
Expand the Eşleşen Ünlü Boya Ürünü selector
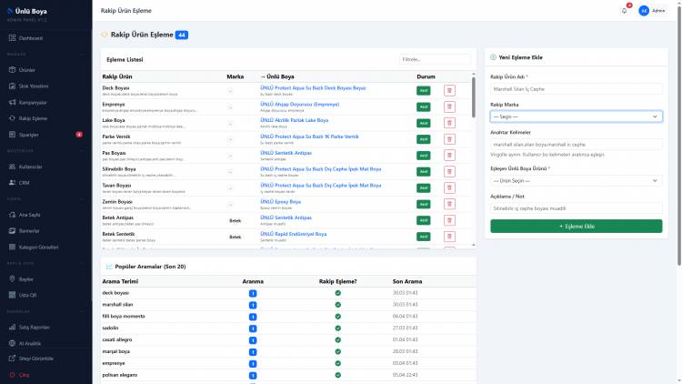[x=576, y=181]
